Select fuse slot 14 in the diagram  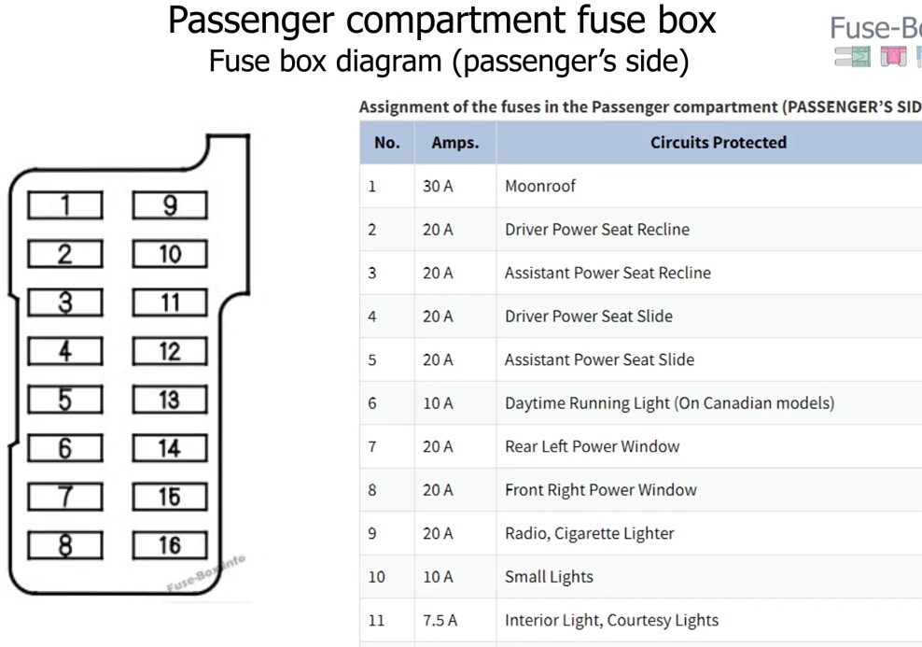click(x=170, y=448)
